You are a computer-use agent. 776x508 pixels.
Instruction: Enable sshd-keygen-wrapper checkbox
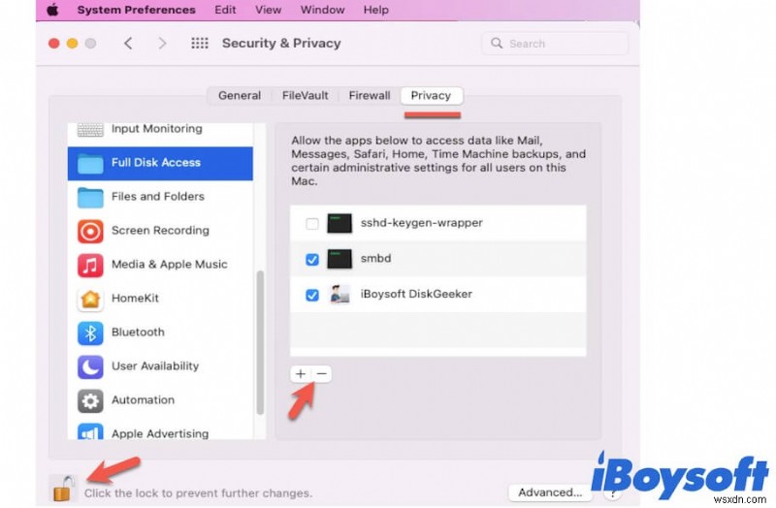(x=311, y=224)
